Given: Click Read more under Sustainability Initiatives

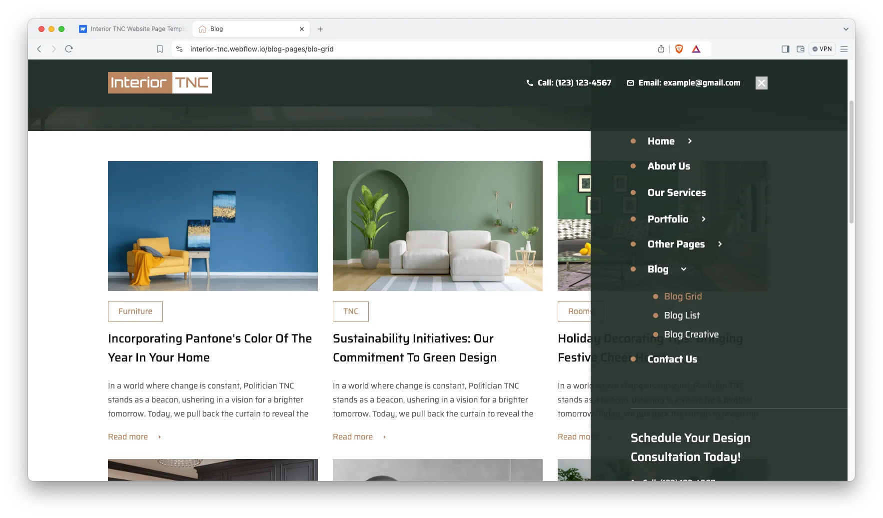Looking at the screenshot, I should point(353,437).
